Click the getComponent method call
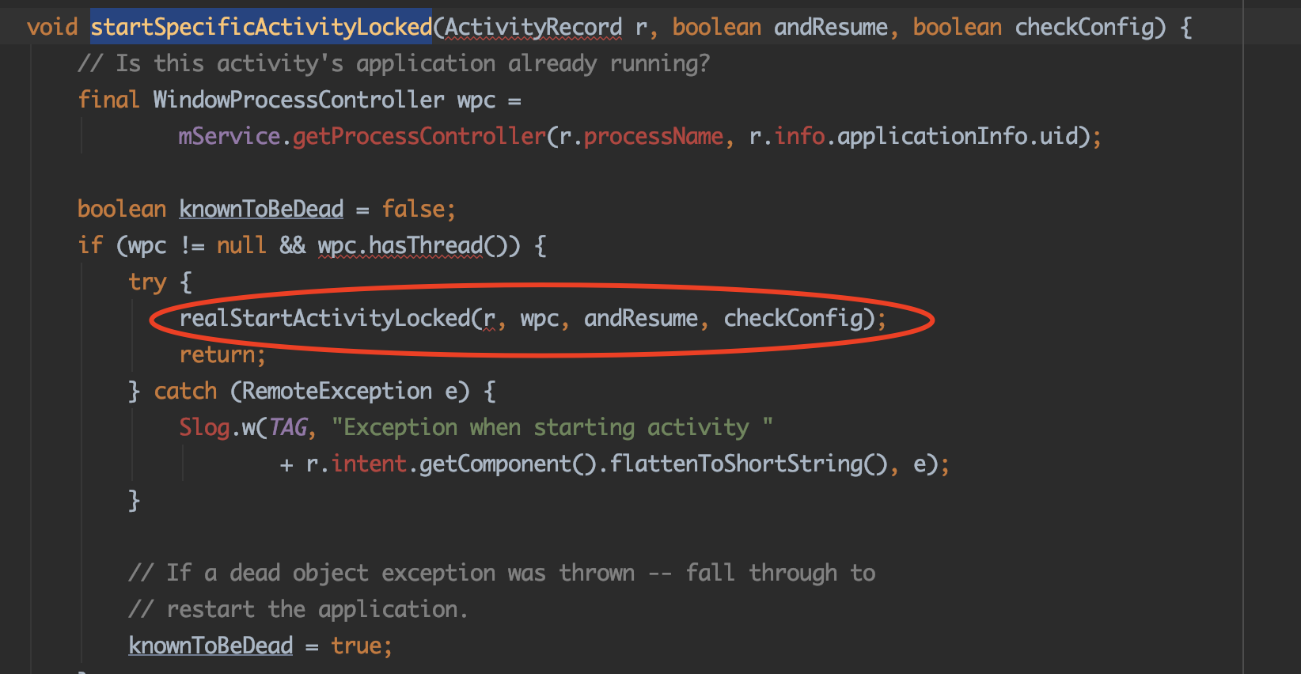 pos(495,464)
